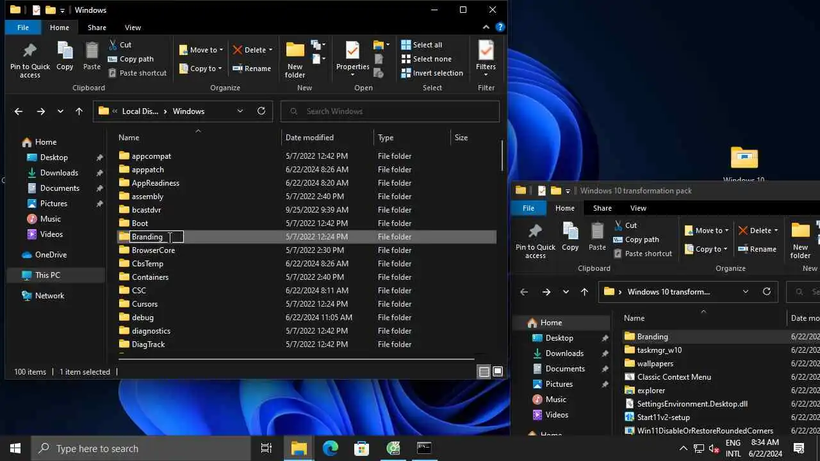Sort by Name column in Windows window

point(198,138)
